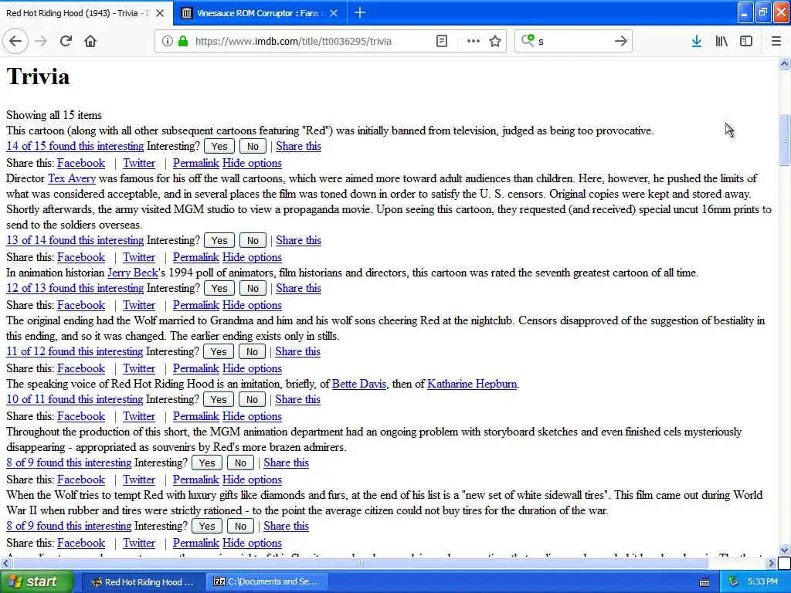The image size is (791, 593).
Task: Click the system tray keyboard icon
Action: 704,582
